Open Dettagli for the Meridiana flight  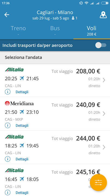click(x=22, y=125)
